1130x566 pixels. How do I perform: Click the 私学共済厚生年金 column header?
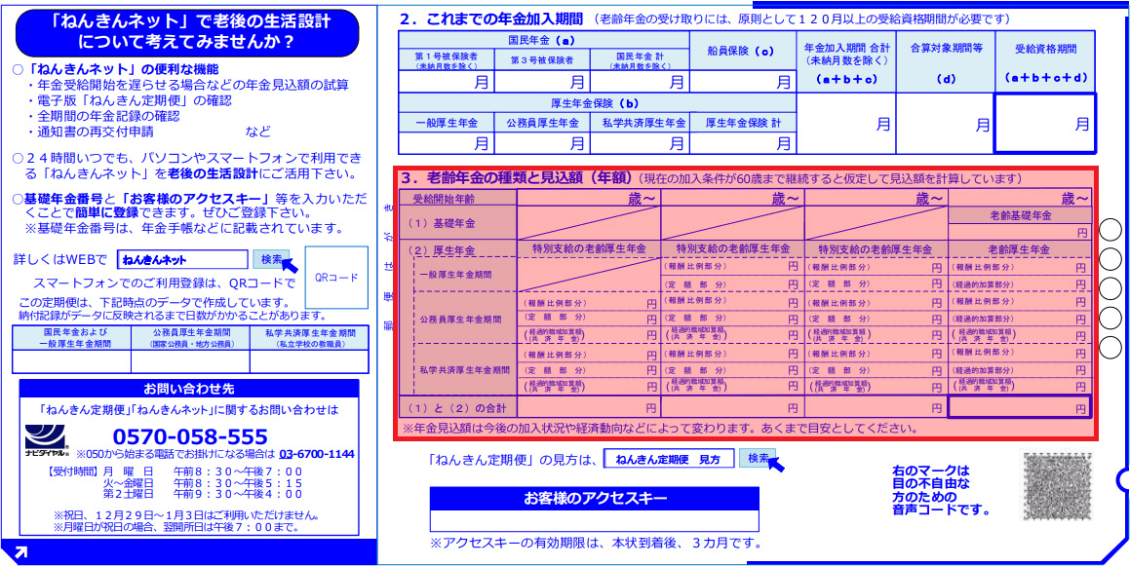click(640, 123)
